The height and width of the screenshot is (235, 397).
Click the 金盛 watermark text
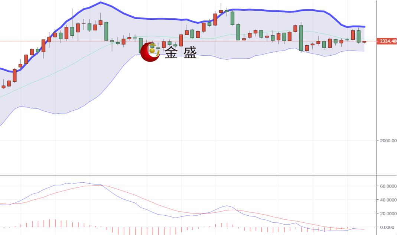[180, 53]
